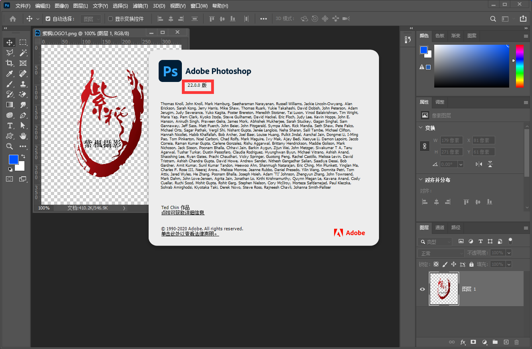Select the Sponge tool

tap(10, 115)
